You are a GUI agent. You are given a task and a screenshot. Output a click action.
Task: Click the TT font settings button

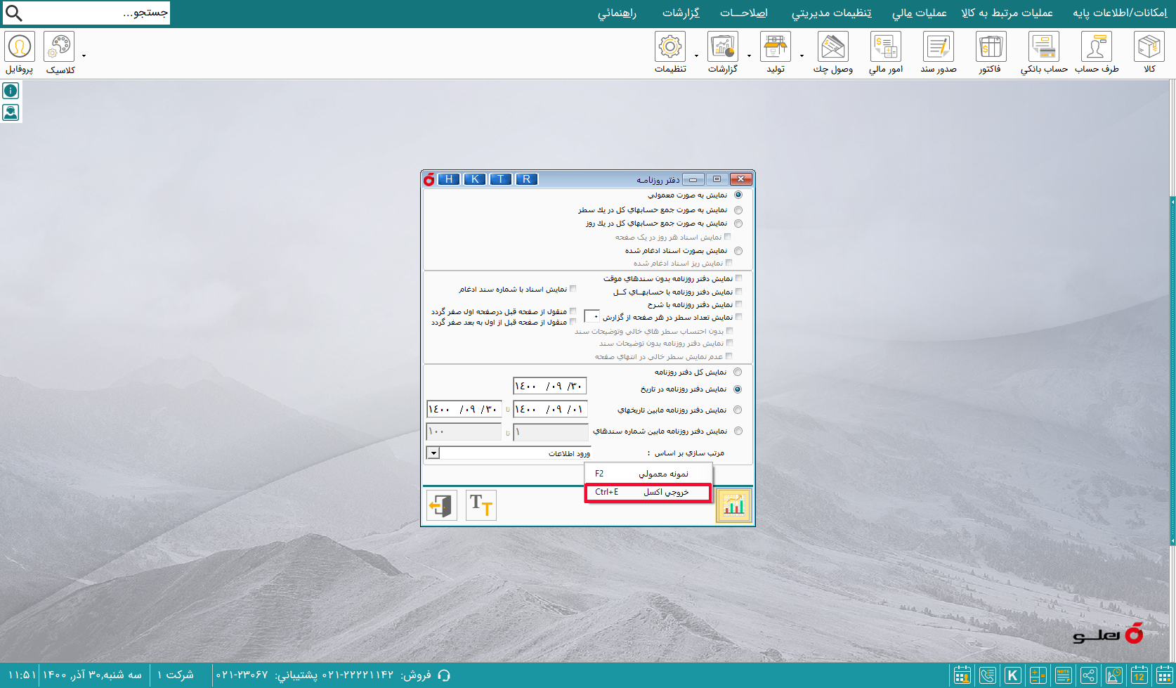point(481,505)
